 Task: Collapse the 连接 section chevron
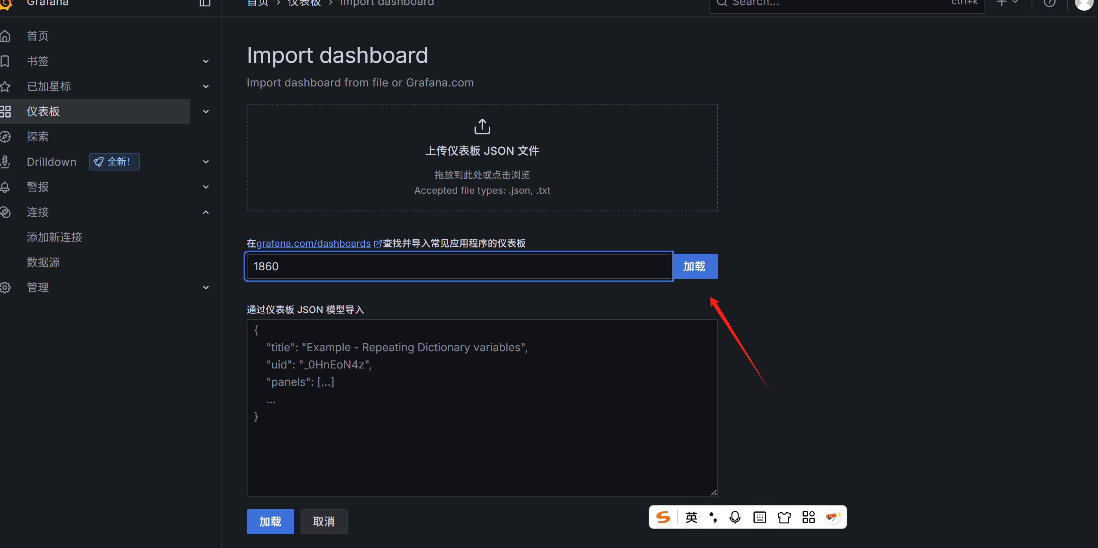tap(206, 212)
